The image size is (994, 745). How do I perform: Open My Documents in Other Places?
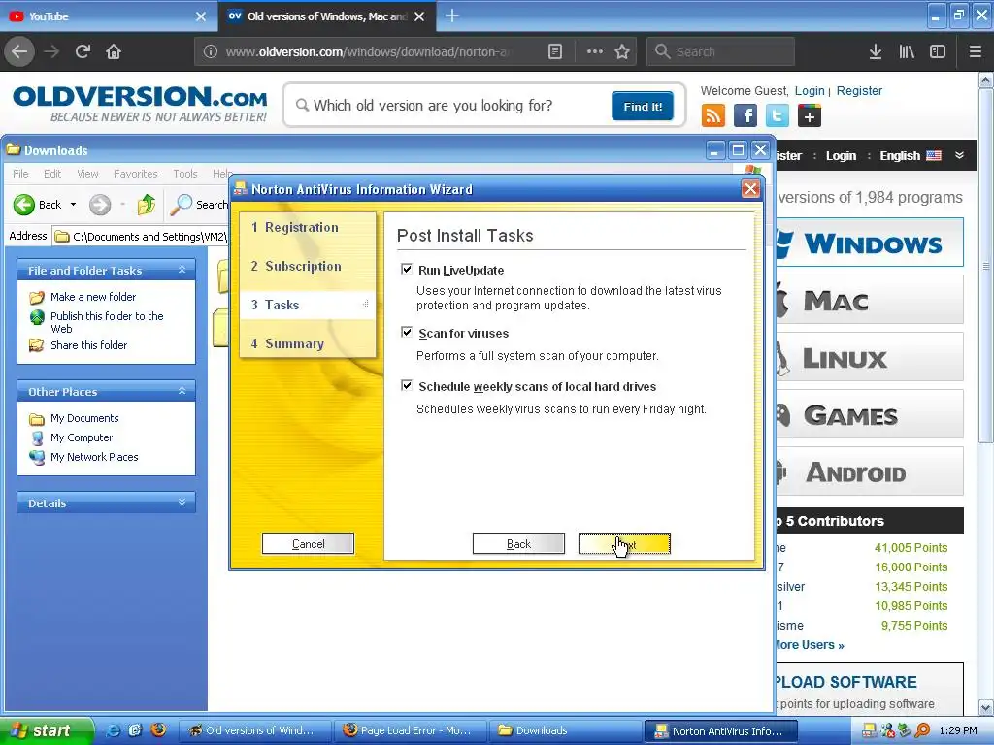[x=84, y=418]
